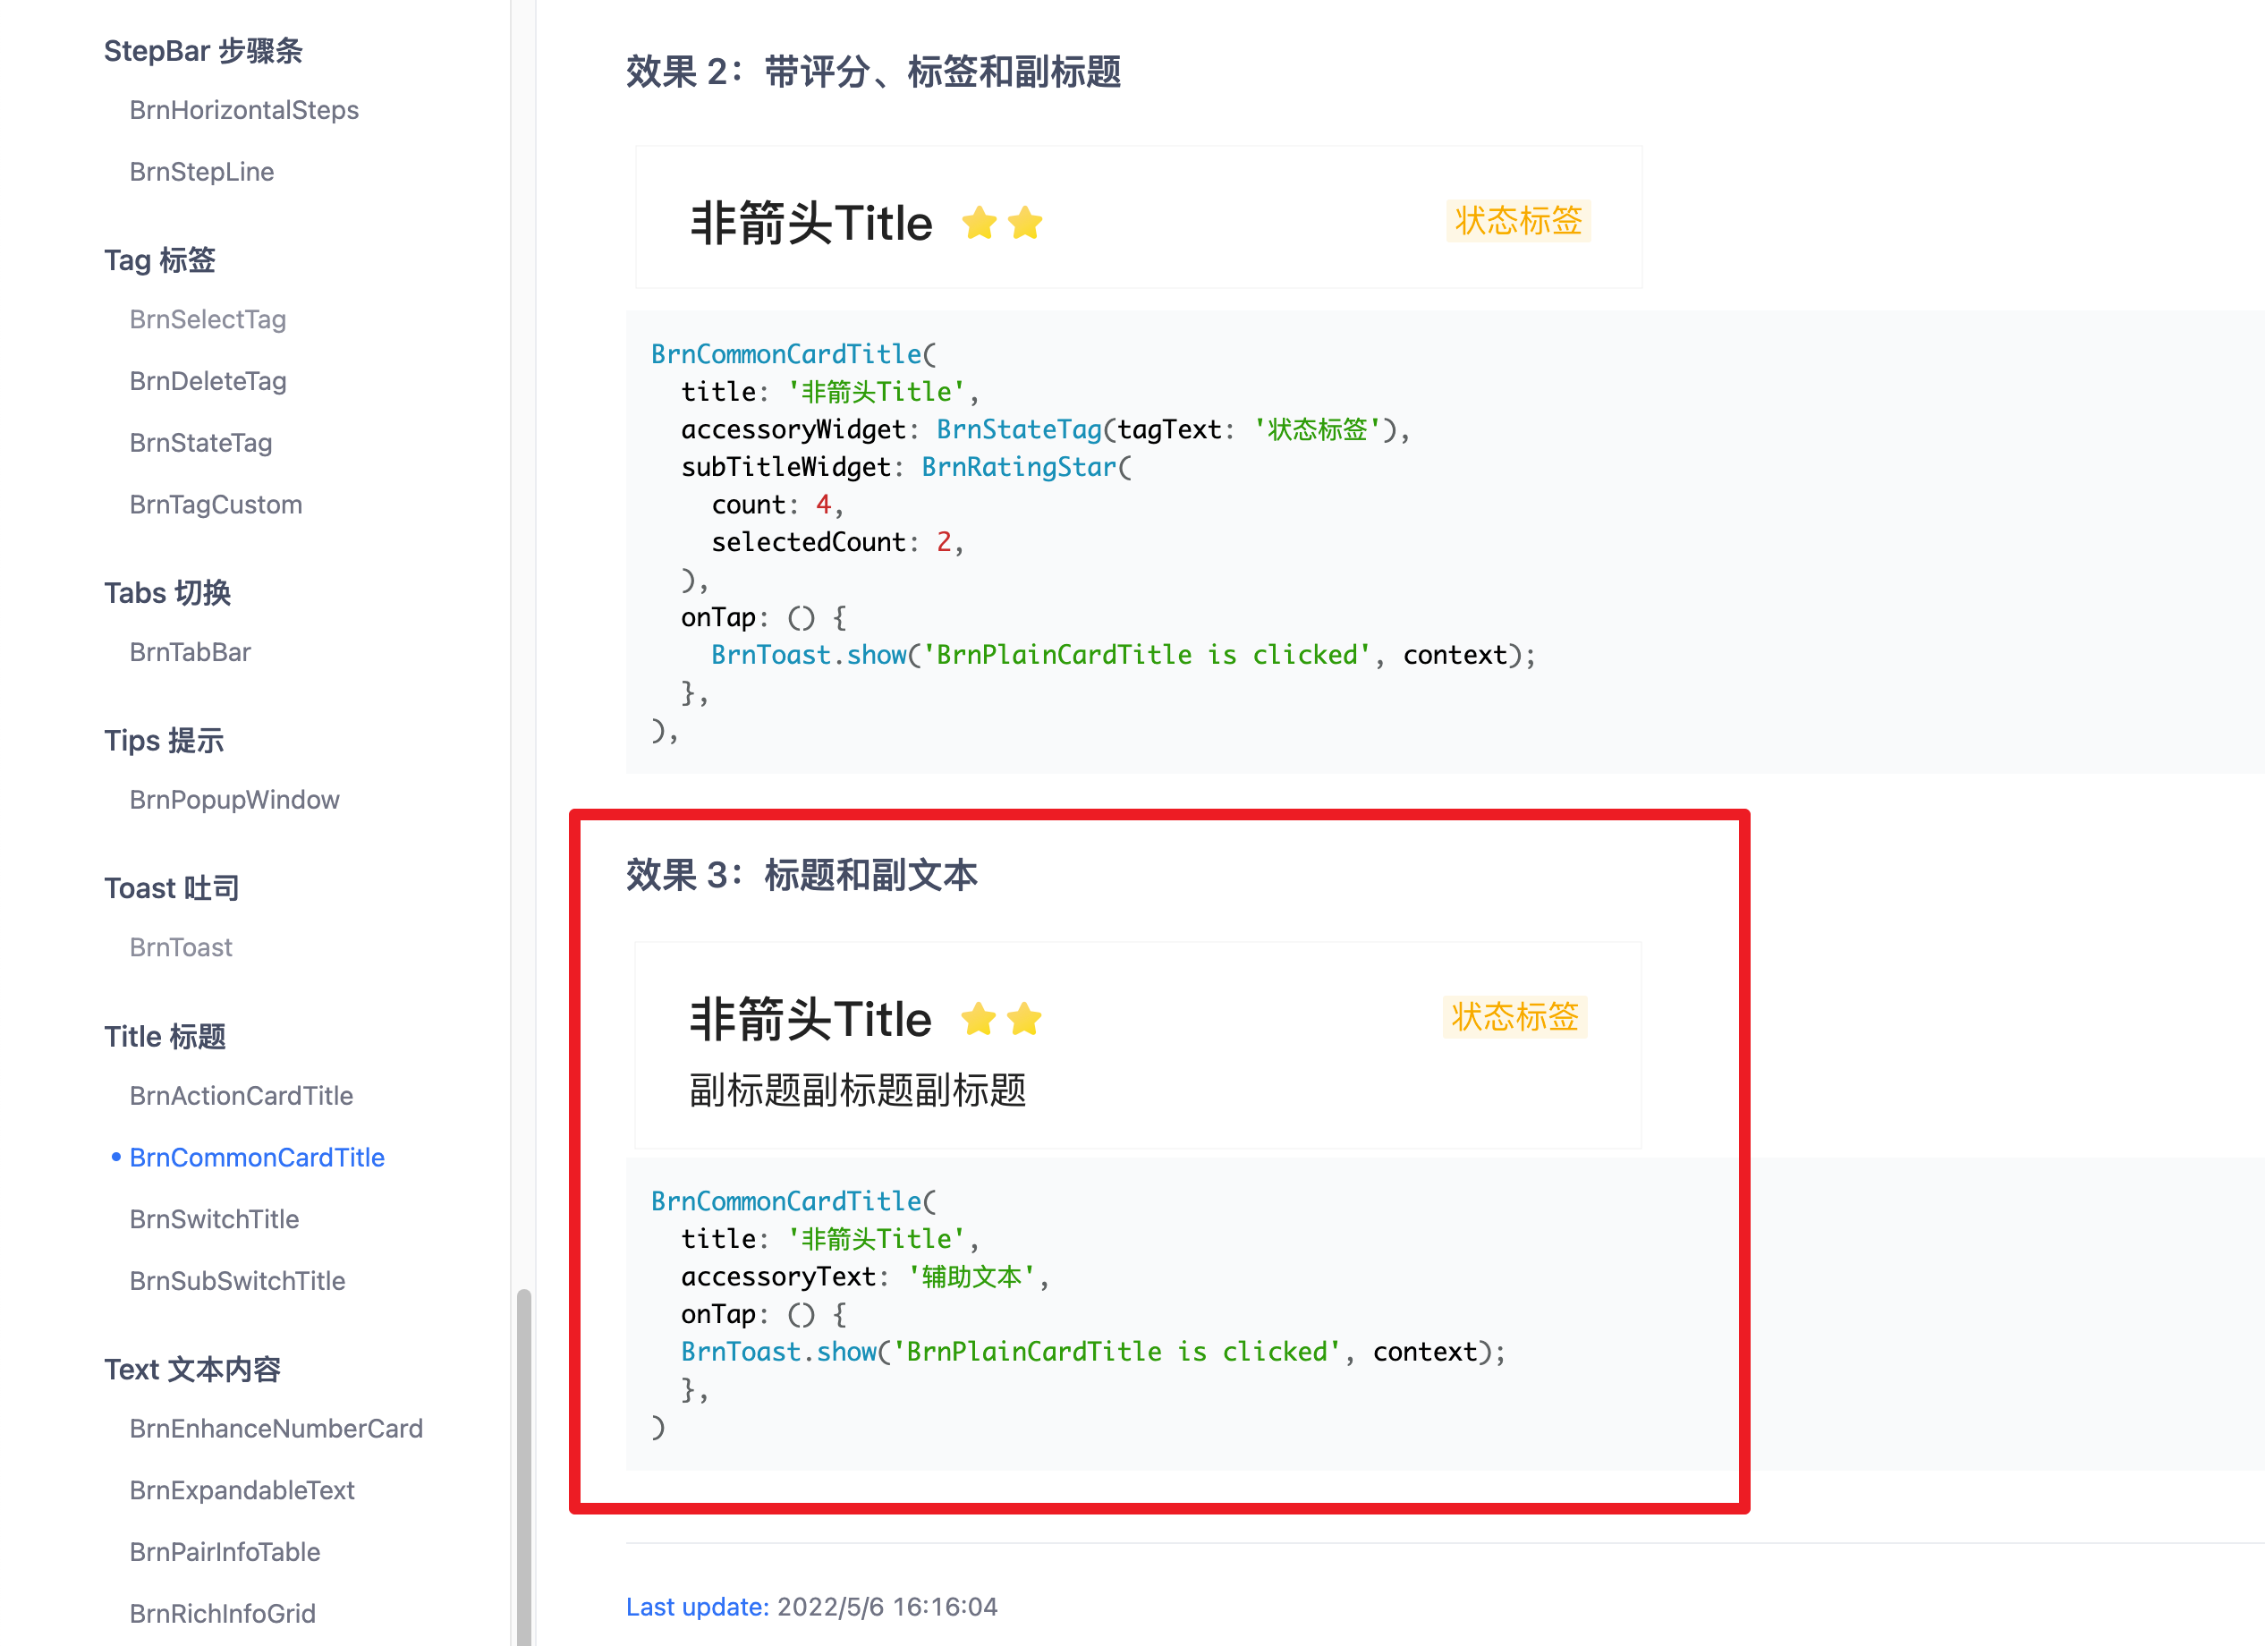Image resolution: width=2265 pixels, height=1646 pixels.
Task: Click the 效果 2 heading with 带评分
Action: tap(873, 72)
